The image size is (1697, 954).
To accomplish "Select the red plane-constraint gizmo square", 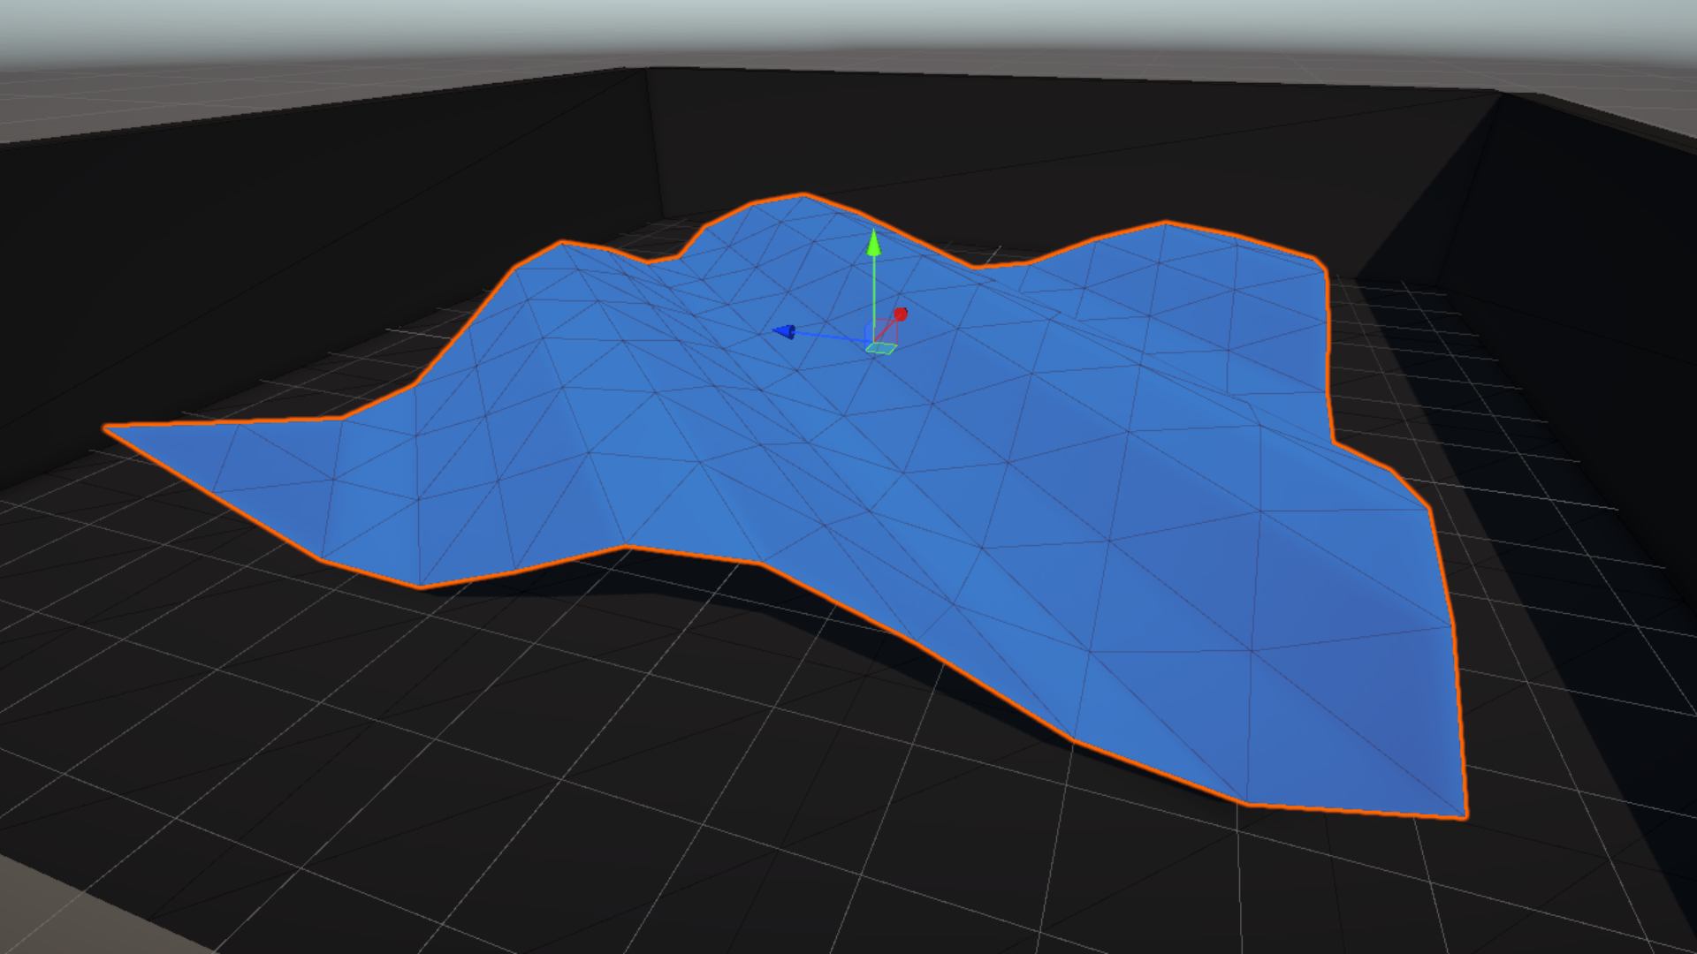I will pyautogui.click(x=887, y=330).
